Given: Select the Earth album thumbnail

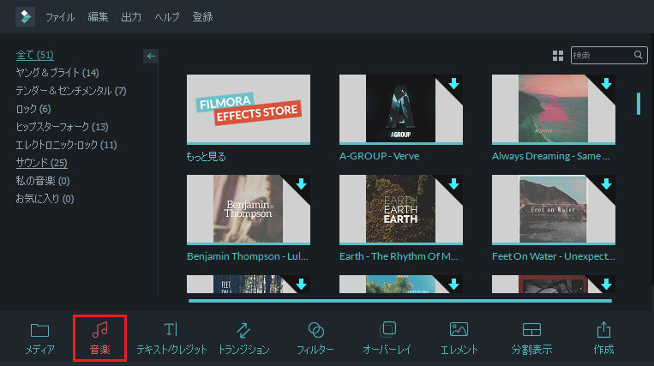Looking at the screenshot, I should [401, 209].
